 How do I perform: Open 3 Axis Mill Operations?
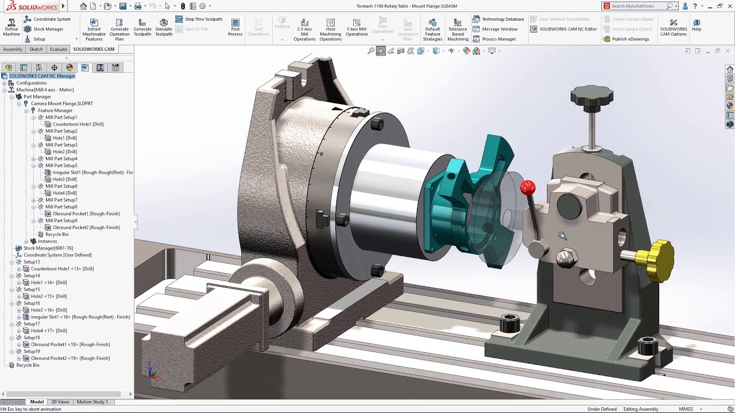(357, 28)
